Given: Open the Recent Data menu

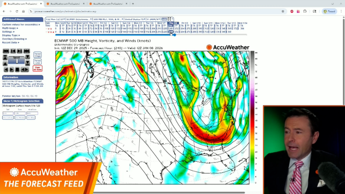Looking at the screenshot, I should tap(10, 43).
